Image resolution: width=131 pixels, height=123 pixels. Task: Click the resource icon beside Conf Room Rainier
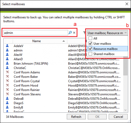coord(7,90)
